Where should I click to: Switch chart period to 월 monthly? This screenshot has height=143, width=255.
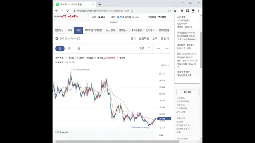79,48
